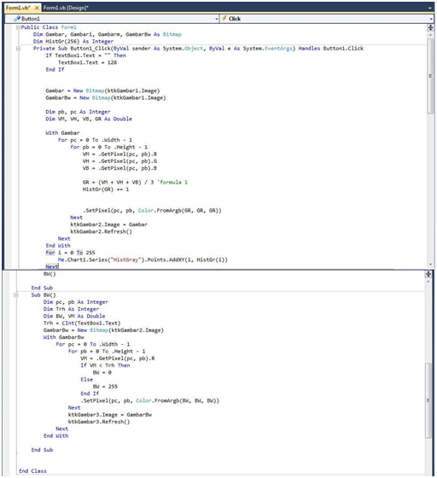Click the "Trh = CInt(TextBox1.Text)" line
This screenshot has height=478, width=437.
point(82,324)
